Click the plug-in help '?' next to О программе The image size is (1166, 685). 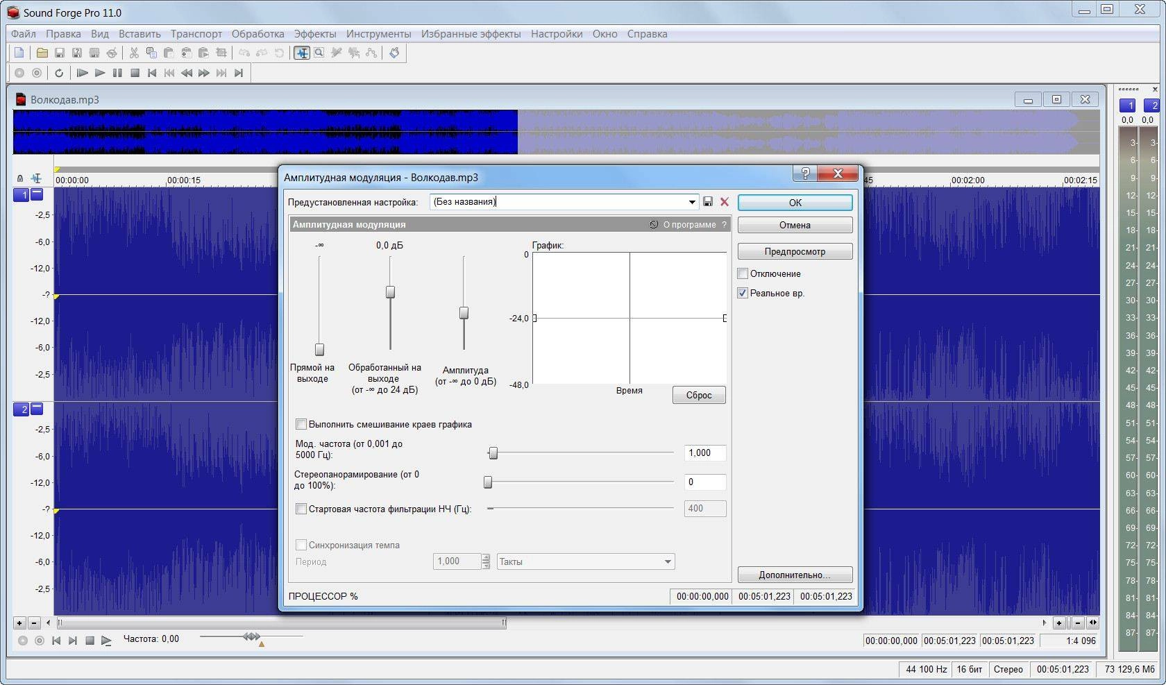(724, 225)
